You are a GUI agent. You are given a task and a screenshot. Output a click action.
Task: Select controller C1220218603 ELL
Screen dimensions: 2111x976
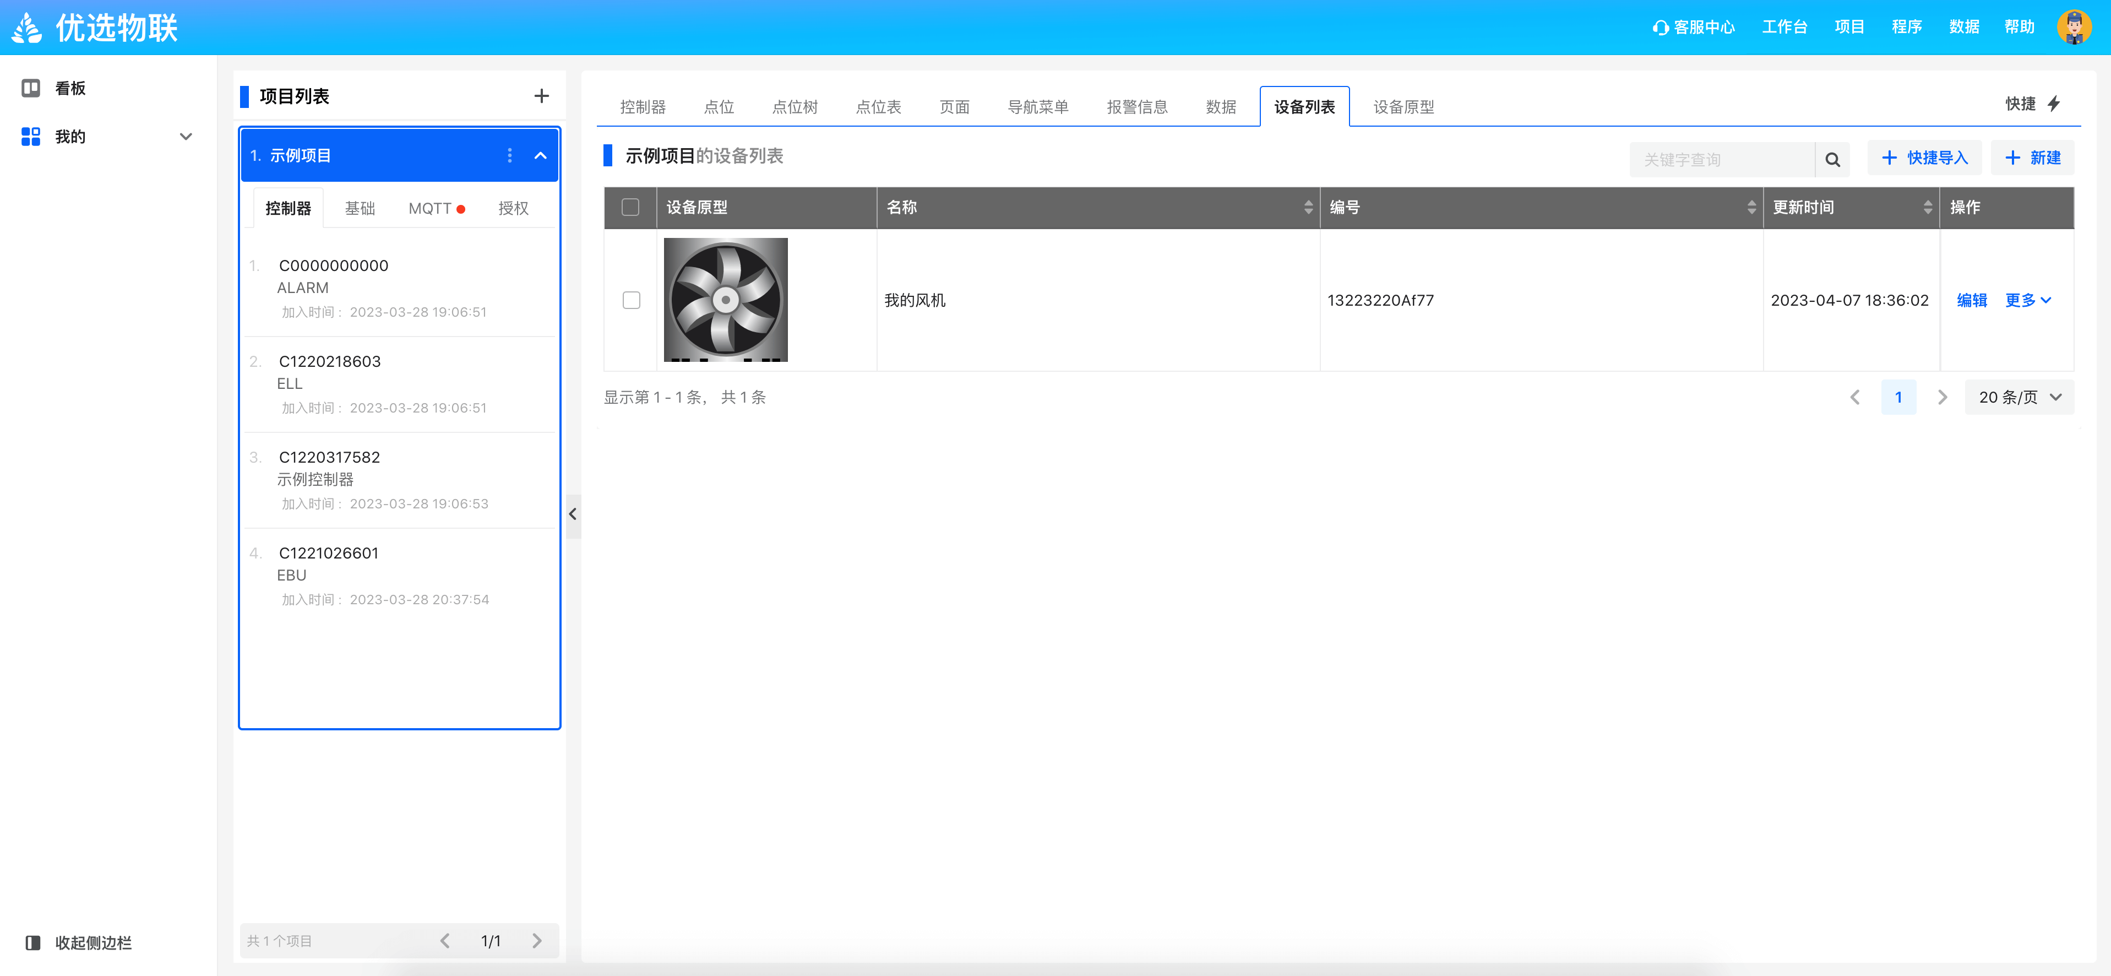[400, 384]
